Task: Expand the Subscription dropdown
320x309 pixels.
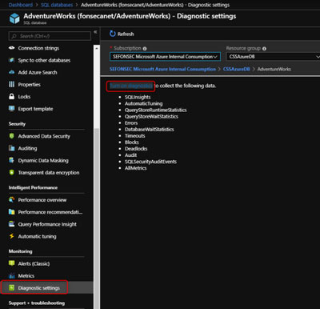Action: tap(165, 57)
